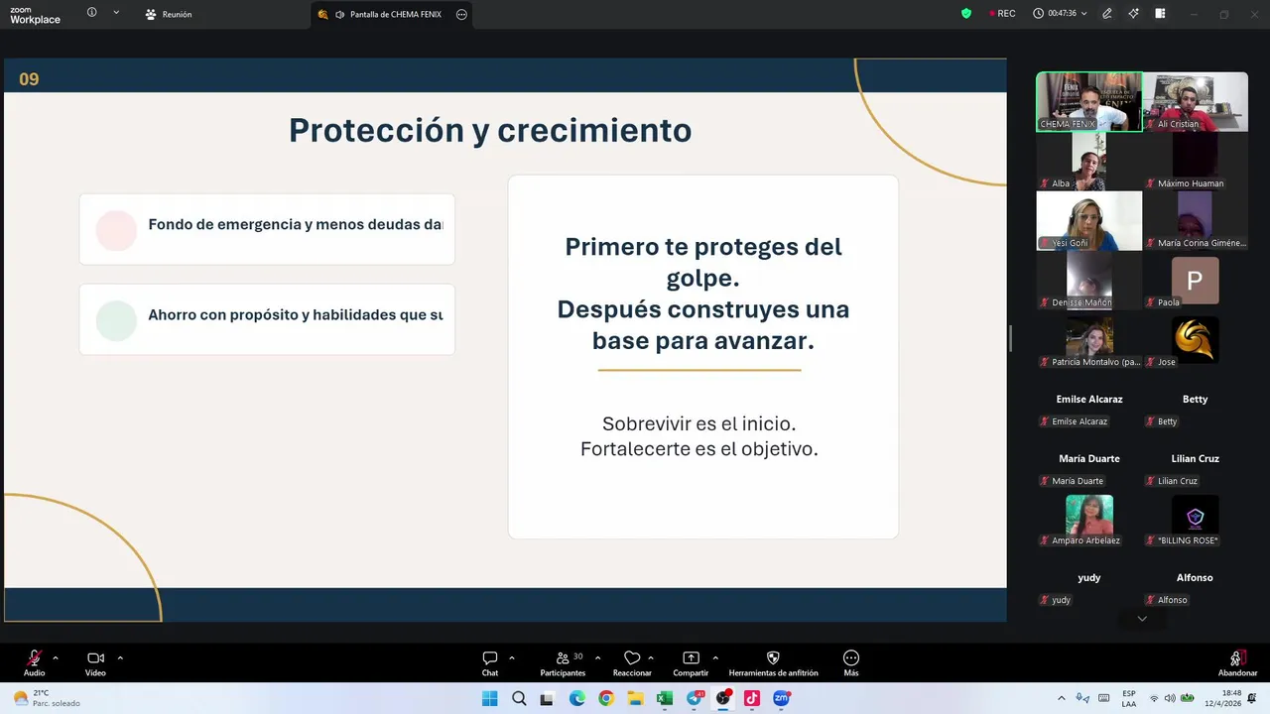Open audio options chevron next to Audio
The image size is (1270, 714).
(56, 657)
